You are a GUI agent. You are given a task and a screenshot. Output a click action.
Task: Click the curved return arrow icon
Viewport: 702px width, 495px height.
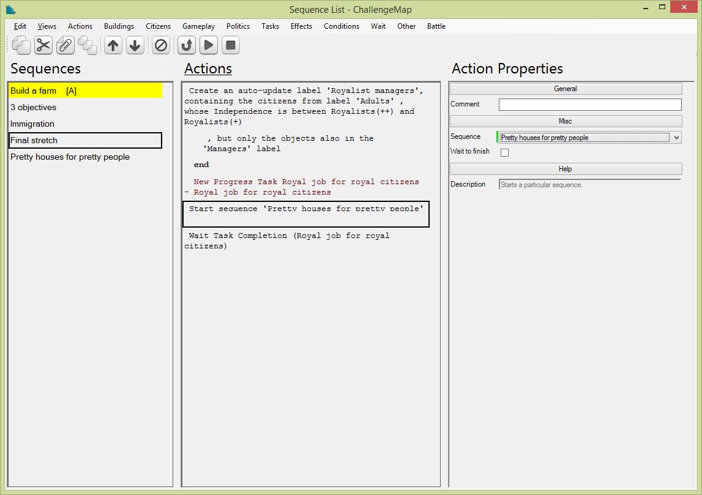[187, 45]
